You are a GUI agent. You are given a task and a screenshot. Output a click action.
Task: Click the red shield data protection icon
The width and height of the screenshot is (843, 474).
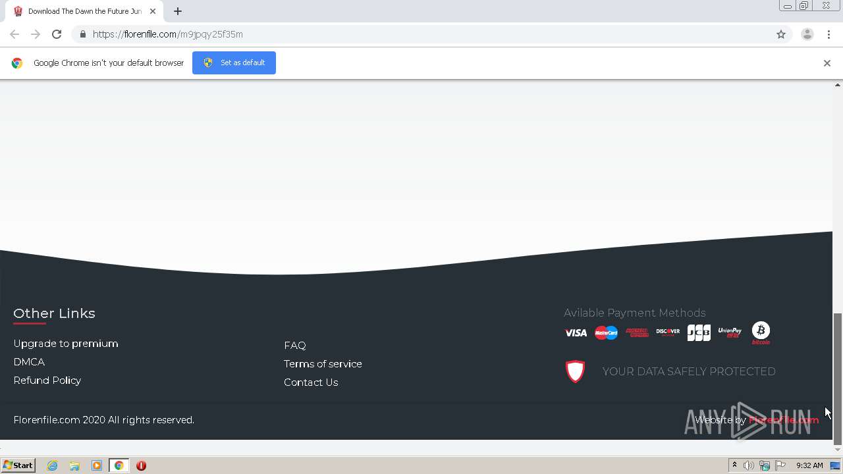pyautogui.click(x=576, y=371)
